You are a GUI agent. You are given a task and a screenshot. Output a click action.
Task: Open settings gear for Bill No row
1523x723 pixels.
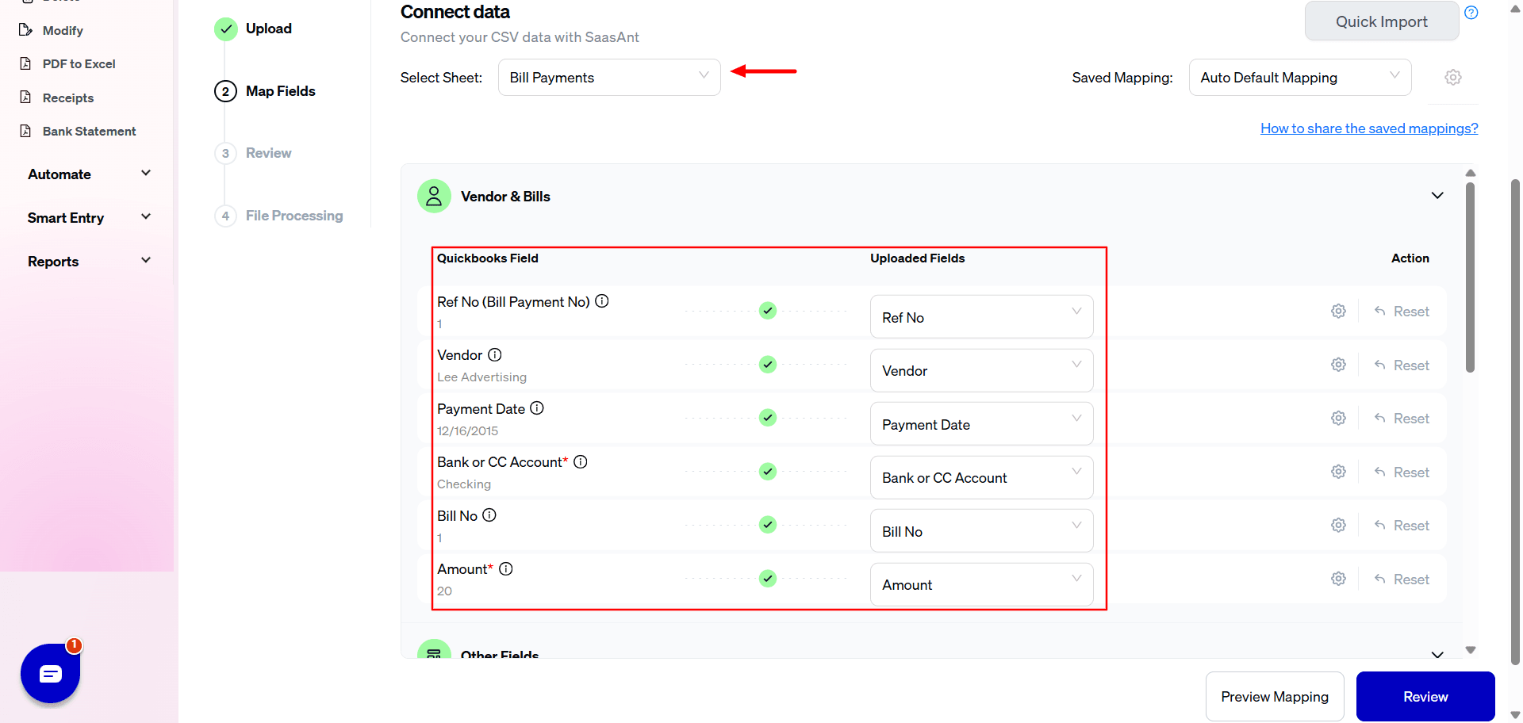(x=1338, y=526)
